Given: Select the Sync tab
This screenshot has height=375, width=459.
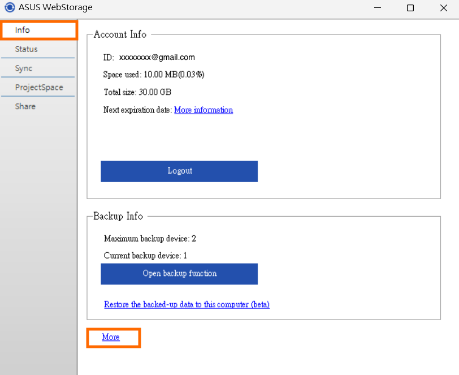Looking at the screenshot, I should point(38,68).
